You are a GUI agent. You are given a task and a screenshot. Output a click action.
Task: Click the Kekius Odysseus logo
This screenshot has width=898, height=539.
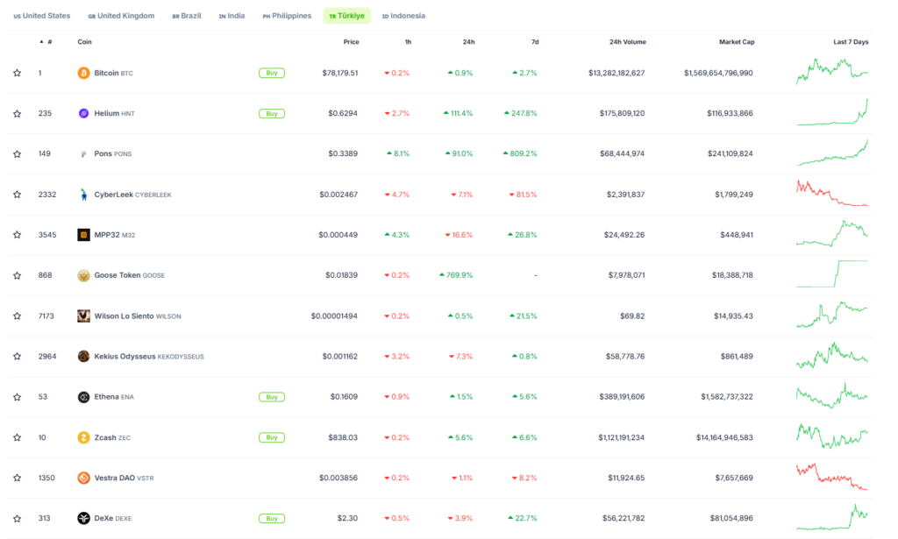pos(83,357)
